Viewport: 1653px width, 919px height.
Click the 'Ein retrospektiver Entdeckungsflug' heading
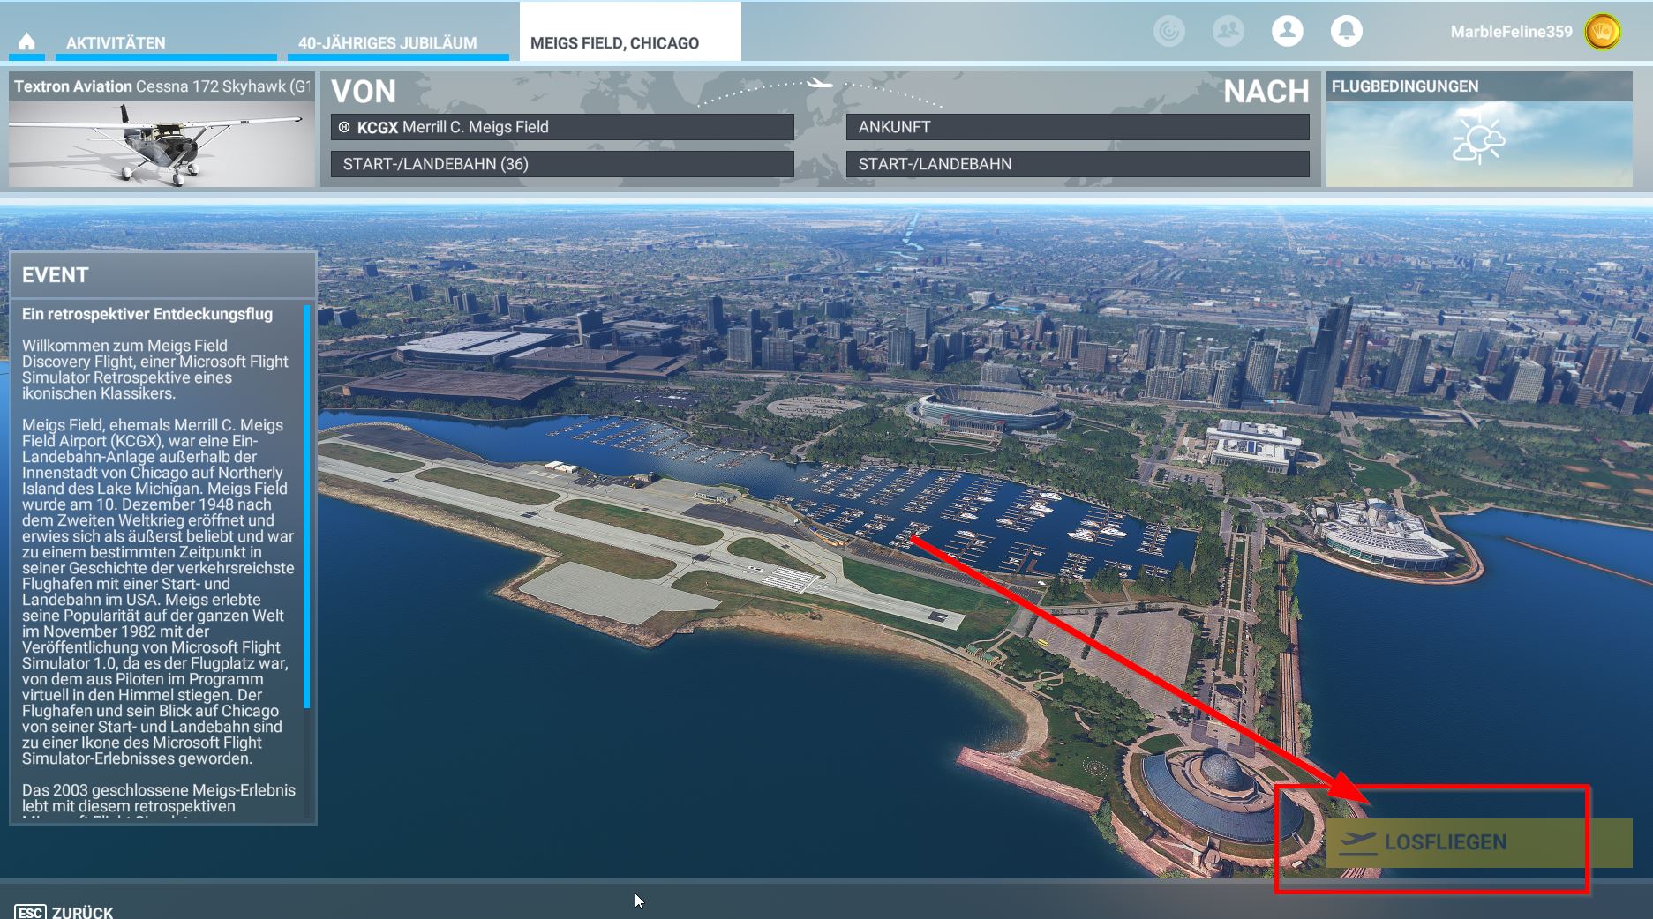147,314
